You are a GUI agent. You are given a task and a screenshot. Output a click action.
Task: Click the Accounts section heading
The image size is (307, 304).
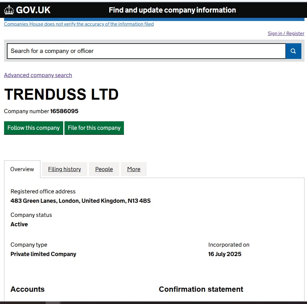(x=28, y=289)
